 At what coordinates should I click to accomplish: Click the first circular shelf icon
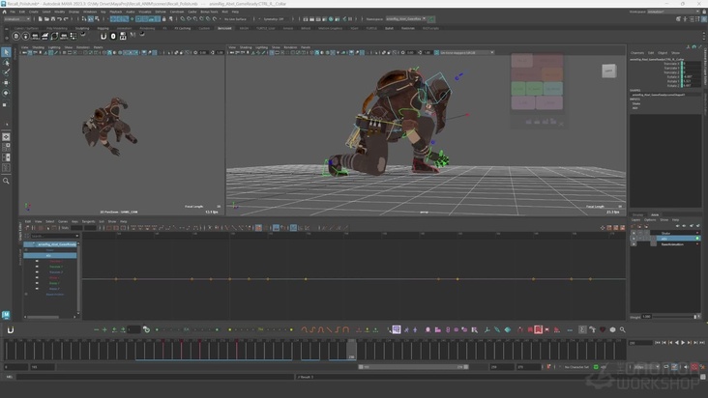coord(16,36)
